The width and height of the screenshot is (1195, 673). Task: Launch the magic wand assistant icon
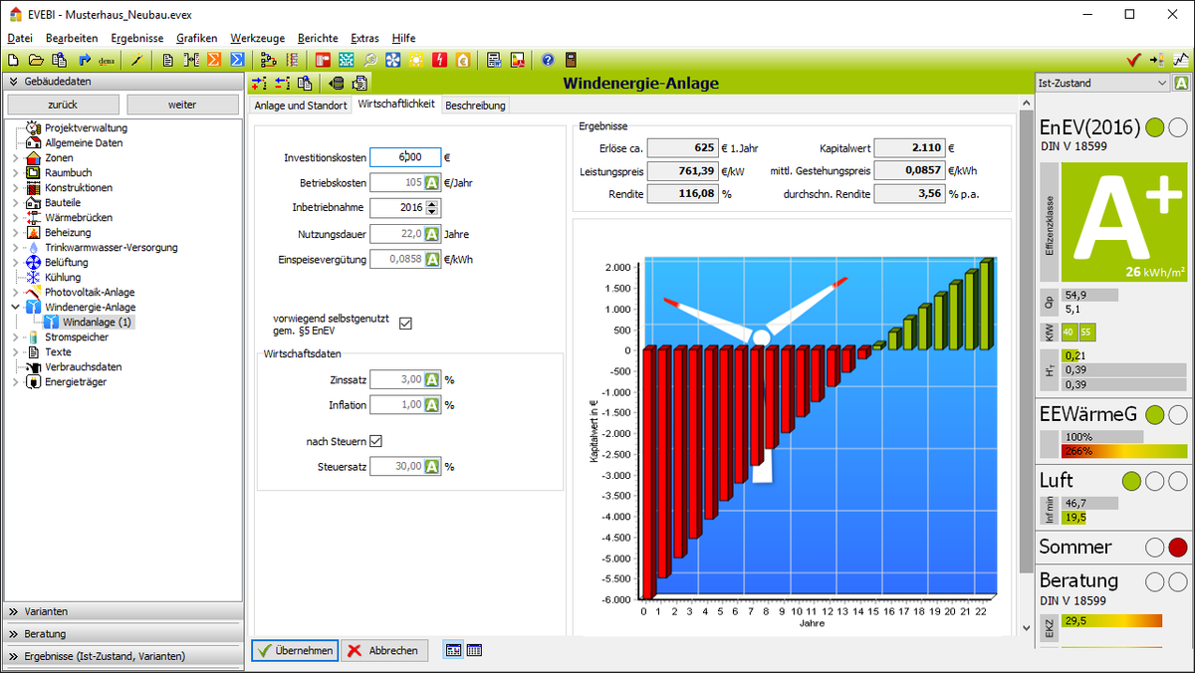point(135,60)
